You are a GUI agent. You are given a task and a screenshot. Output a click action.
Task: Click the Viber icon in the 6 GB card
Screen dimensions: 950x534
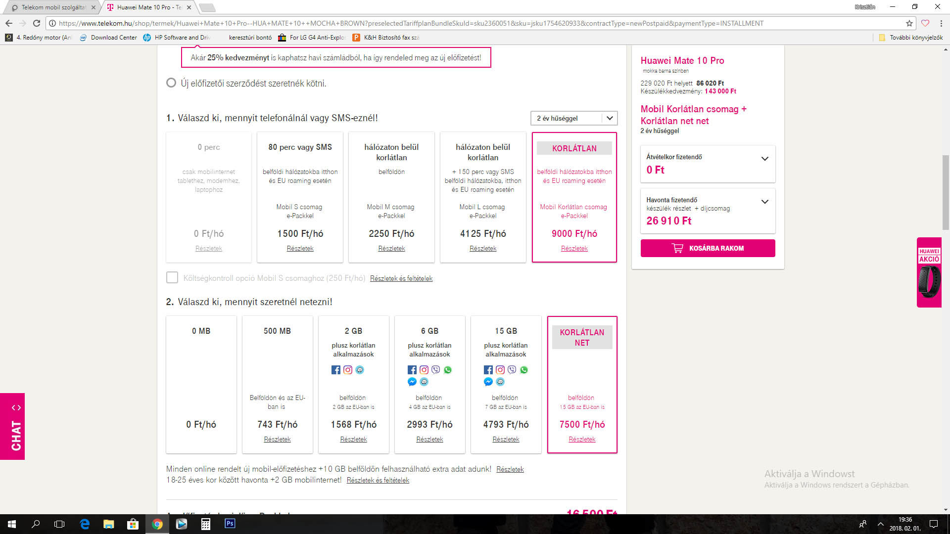[x=436, y=370]
